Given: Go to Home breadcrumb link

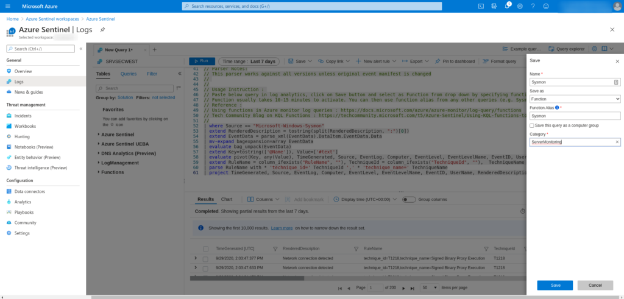Looking at the screenshot, I should click(x=12, y=19).
